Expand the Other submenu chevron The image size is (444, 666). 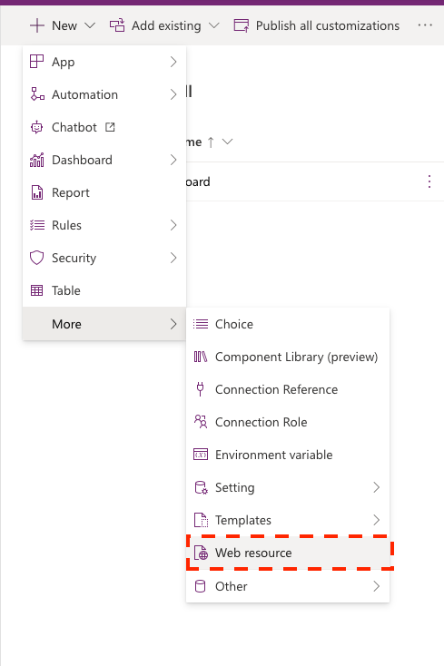(x=376, y=586)
